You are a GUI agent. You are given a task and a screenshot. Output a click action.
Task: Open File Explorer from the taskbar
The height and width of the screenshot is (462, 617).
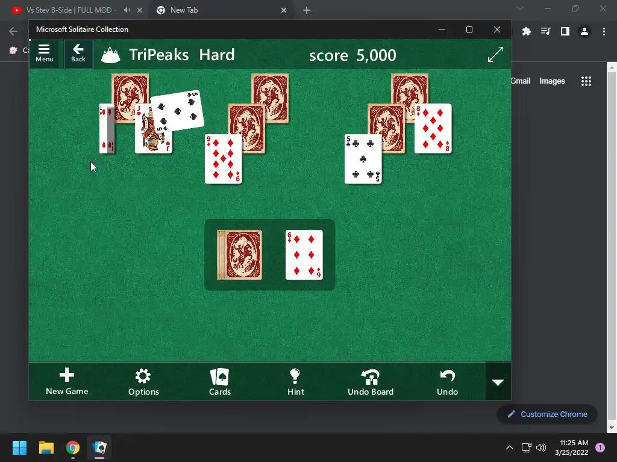46,448
